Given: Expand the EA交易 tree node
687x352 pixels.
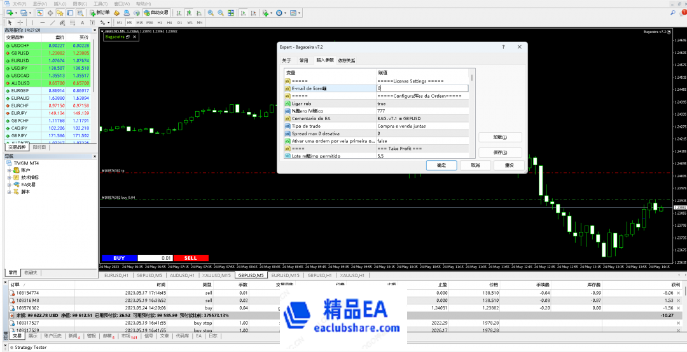Looking at the screenshot, I should [x=10, y=184].
